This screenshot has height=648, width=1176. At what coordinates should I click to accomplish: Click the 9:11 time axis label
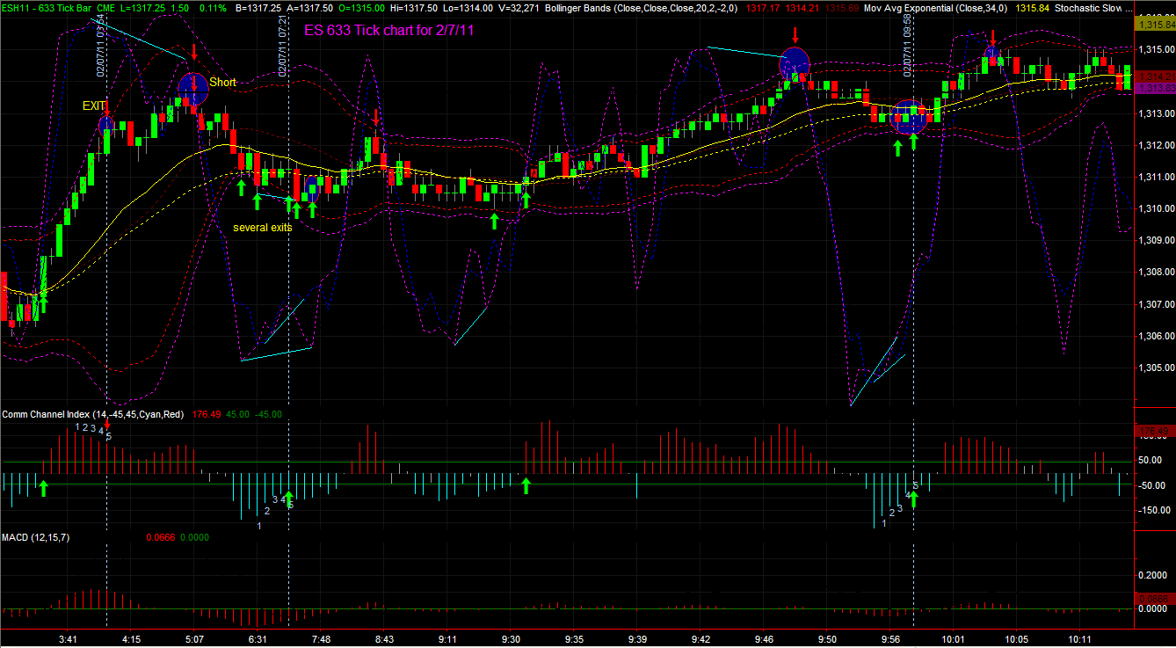[x=447, y=639]
